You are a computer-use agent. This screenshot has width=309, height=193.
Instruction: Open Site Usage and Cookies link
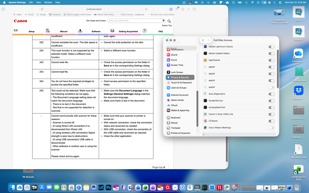96,21
